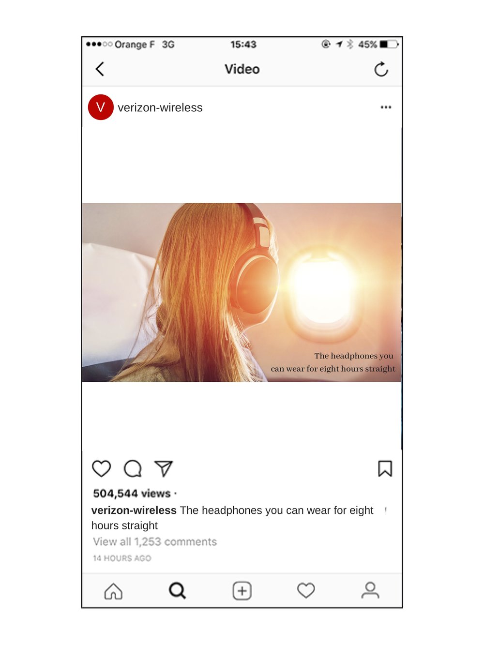Save the post with bookmark icon
The height and width of the screenshot is (645, 484).
385,468
